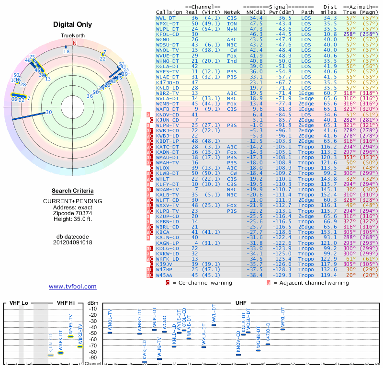
Task: Click the red C badge on the KJUN-CD row
Action: click(x=151, y=120)
